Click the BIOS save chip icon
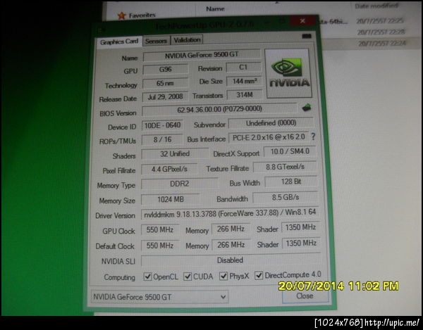Viewport: 423px width, 330px height. 306,108
